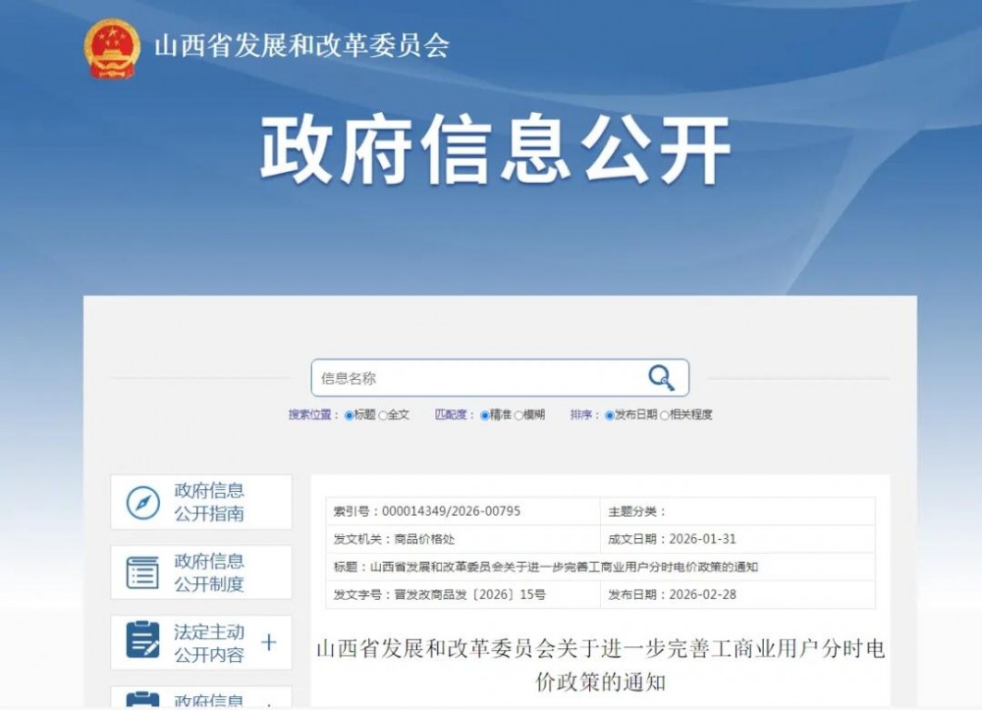This screenshot has width=982, height=710.
Task: Choose 模糊 matching radio button
Action: (518, 415)
